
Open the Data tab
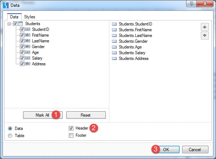(x=14, y=17)
